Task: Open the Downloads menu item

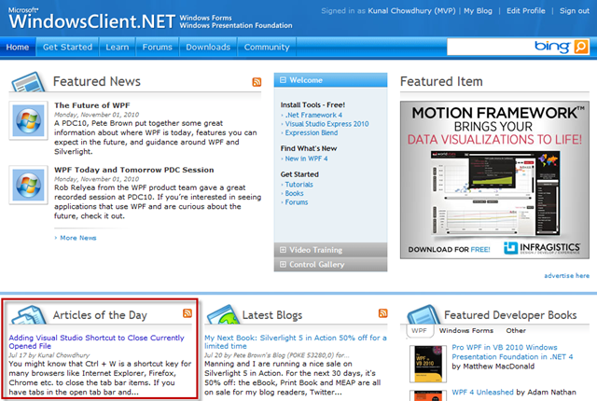Action: click(208, 48)
